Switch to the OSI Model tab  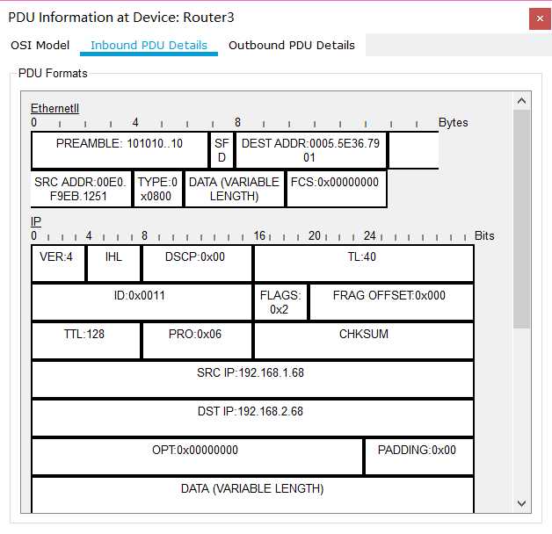pos(40,46)
